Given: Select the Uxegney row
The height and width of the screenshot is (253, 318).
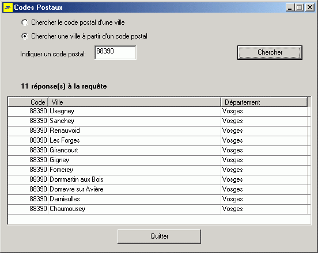Looking at the screenshot, I should tap(159, 112).
